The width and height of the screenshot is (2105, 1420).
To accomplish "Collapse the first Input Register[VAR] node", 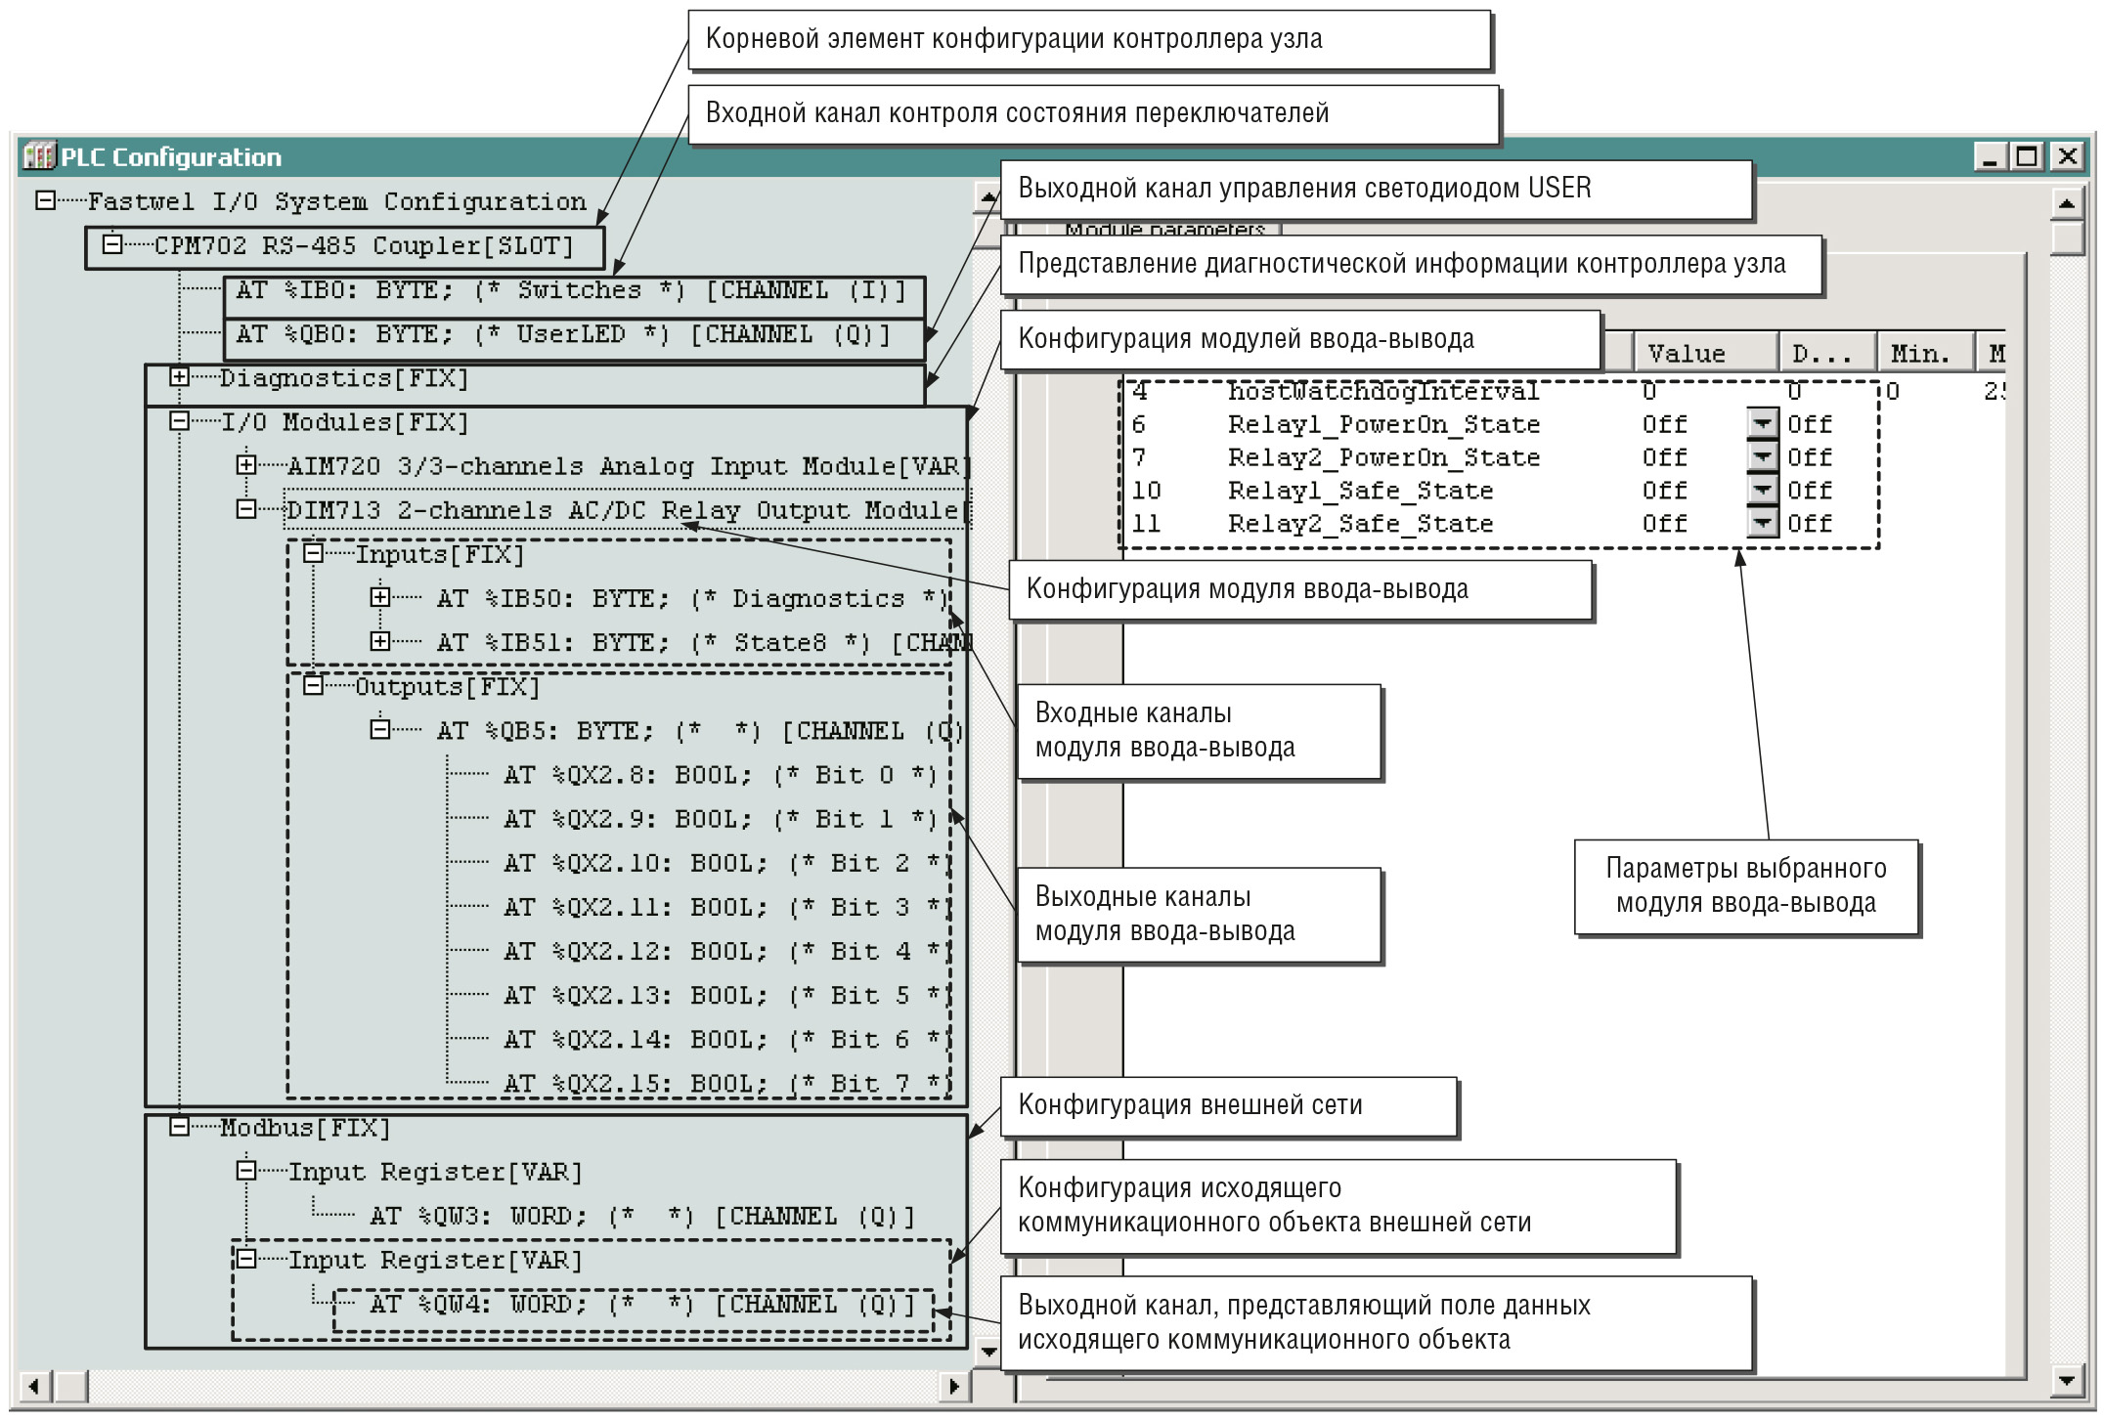I will (x=246, y=1171).
